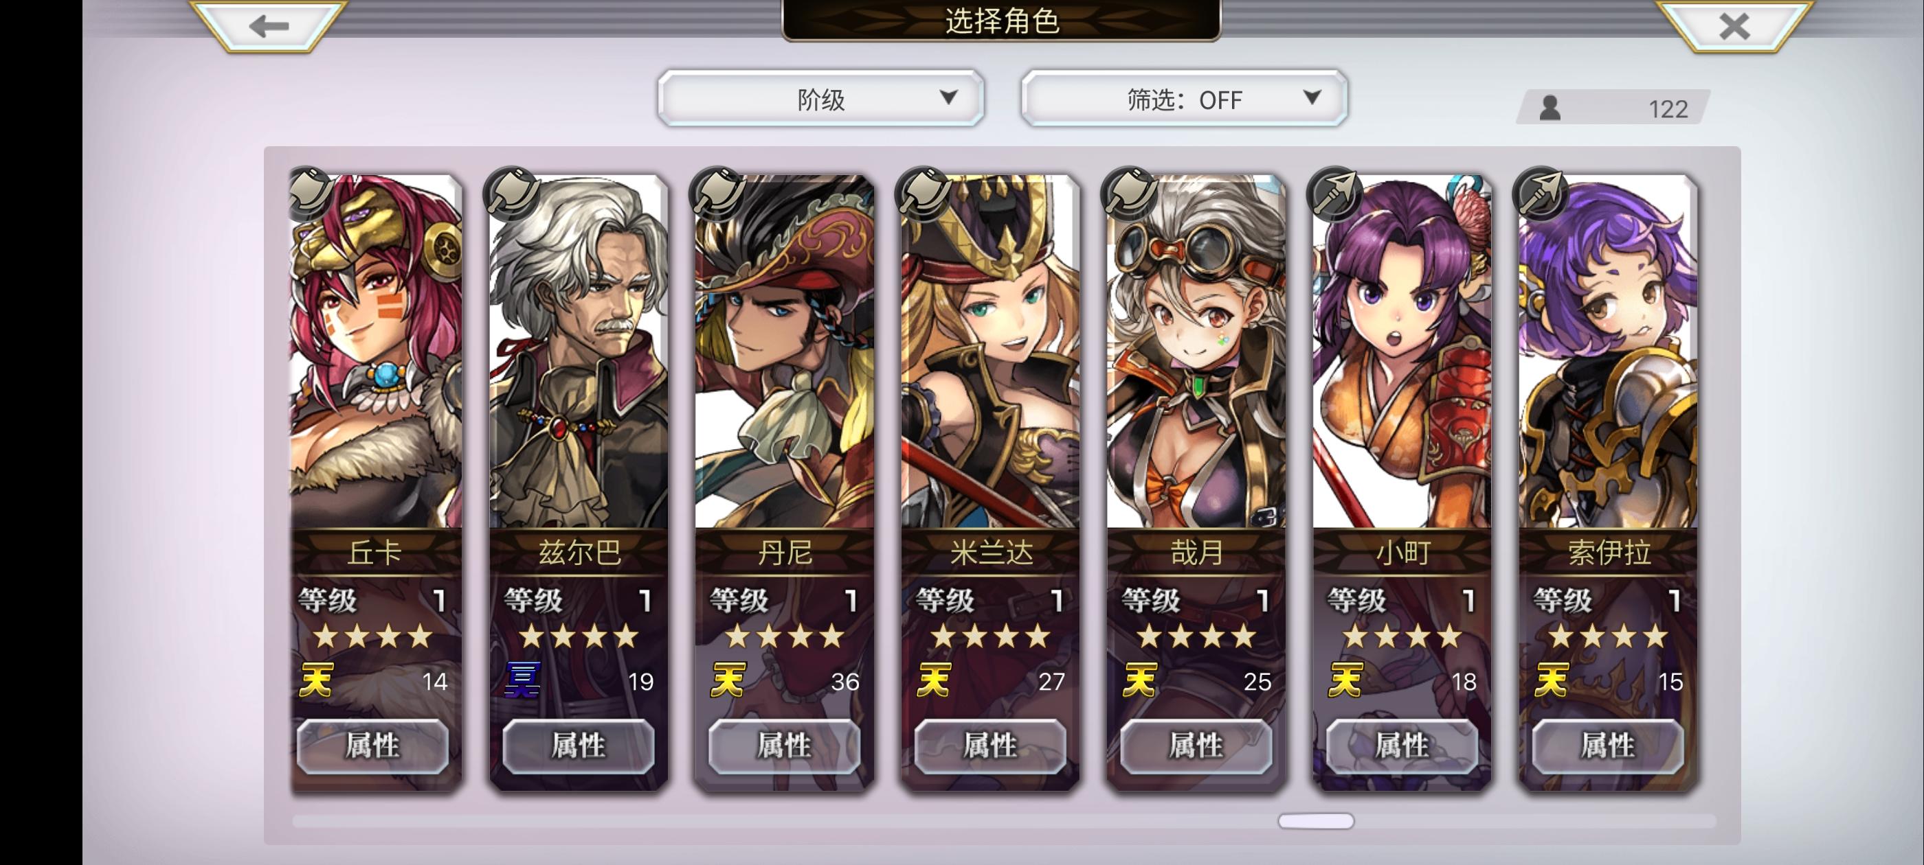Click the 天 element icon on 米兰达's card

(x=933, y=680)
